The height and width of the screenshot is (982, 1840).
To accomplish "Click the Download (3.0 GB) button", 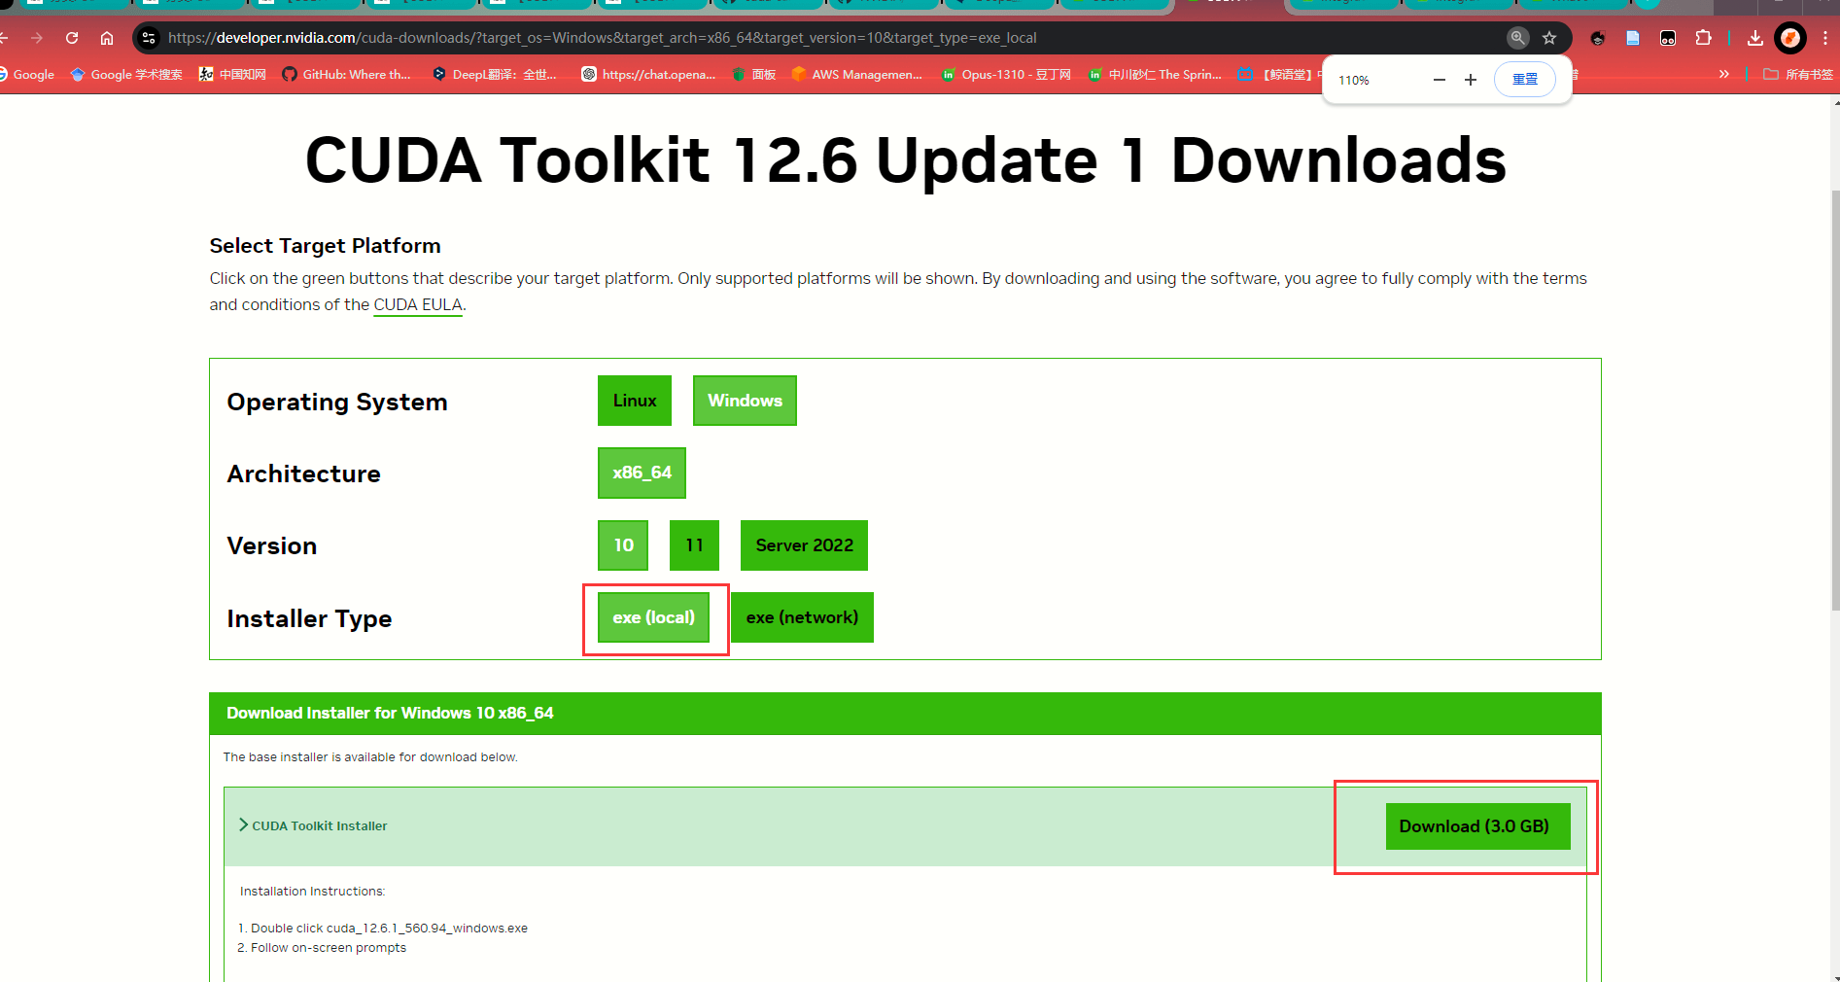I will [x=1476, y=825].
